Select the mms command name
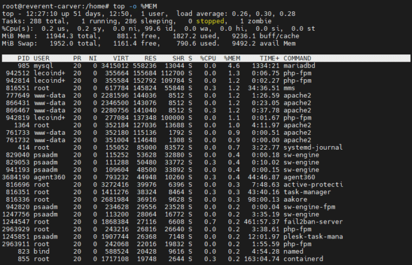The height and width of the screenshot is (265, 412). coord(289,88)
